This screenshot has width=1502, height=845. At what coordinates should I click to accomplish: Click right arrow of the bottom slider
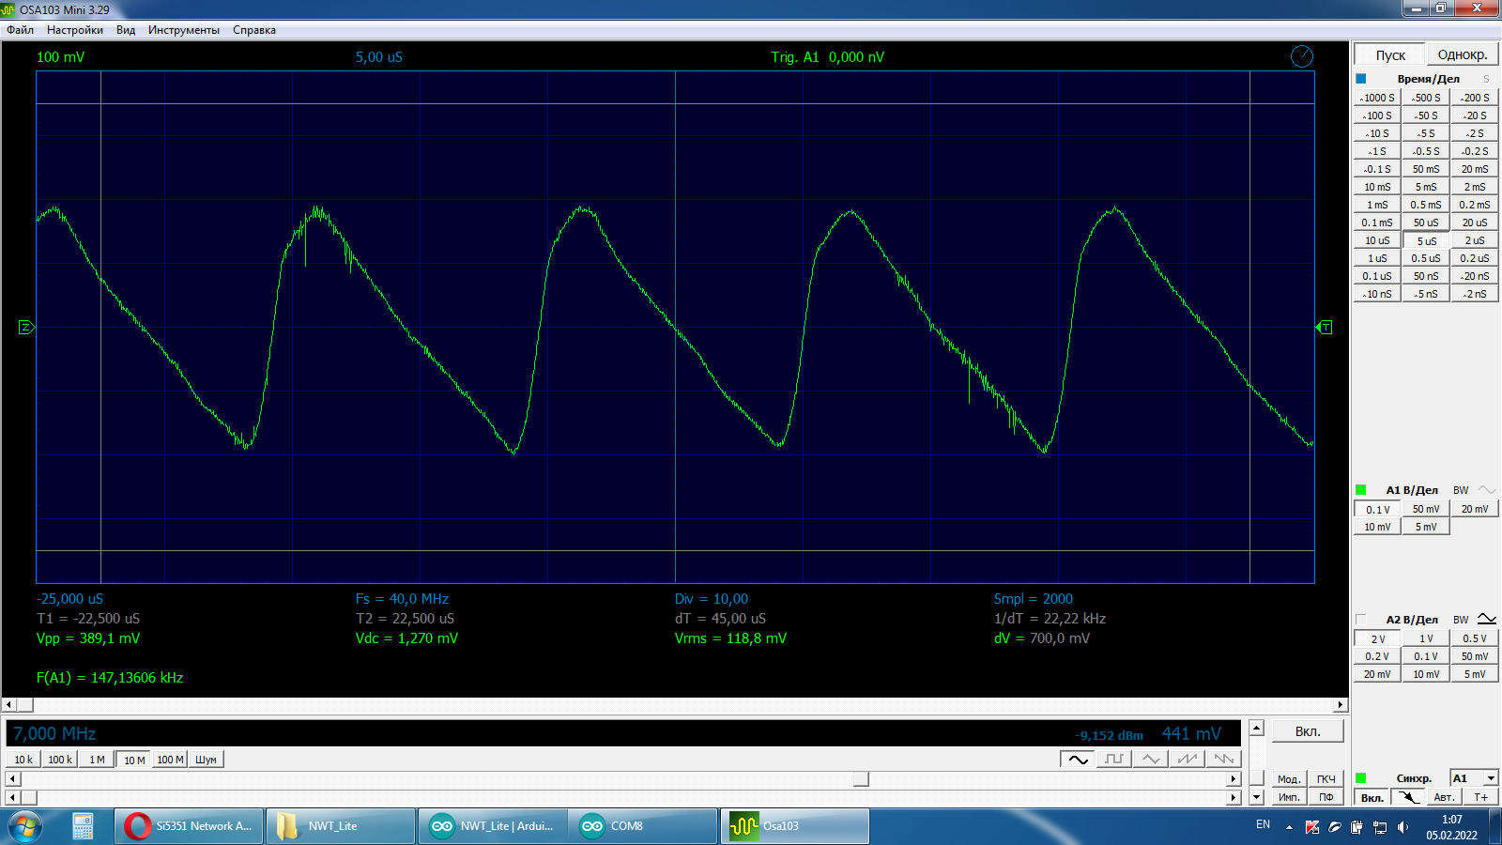point(1234,797)
